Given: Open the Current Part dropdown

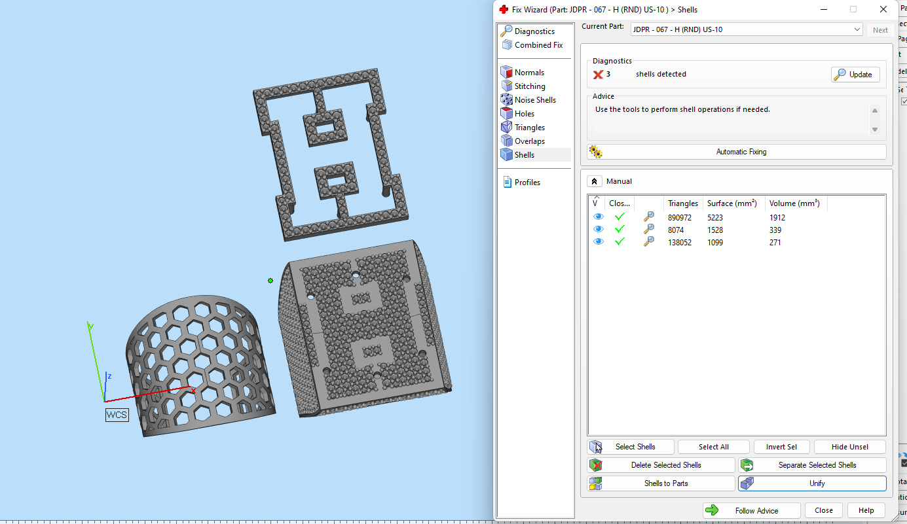Looking at the screenshot, I should click(x=747, y=29).
